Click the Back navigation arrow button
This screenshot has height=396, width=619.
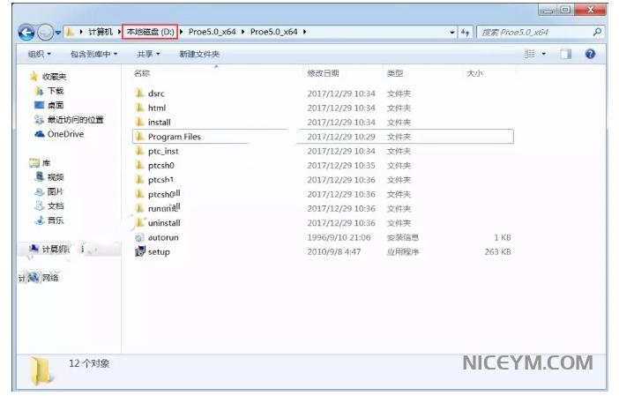tap(26, 33)
